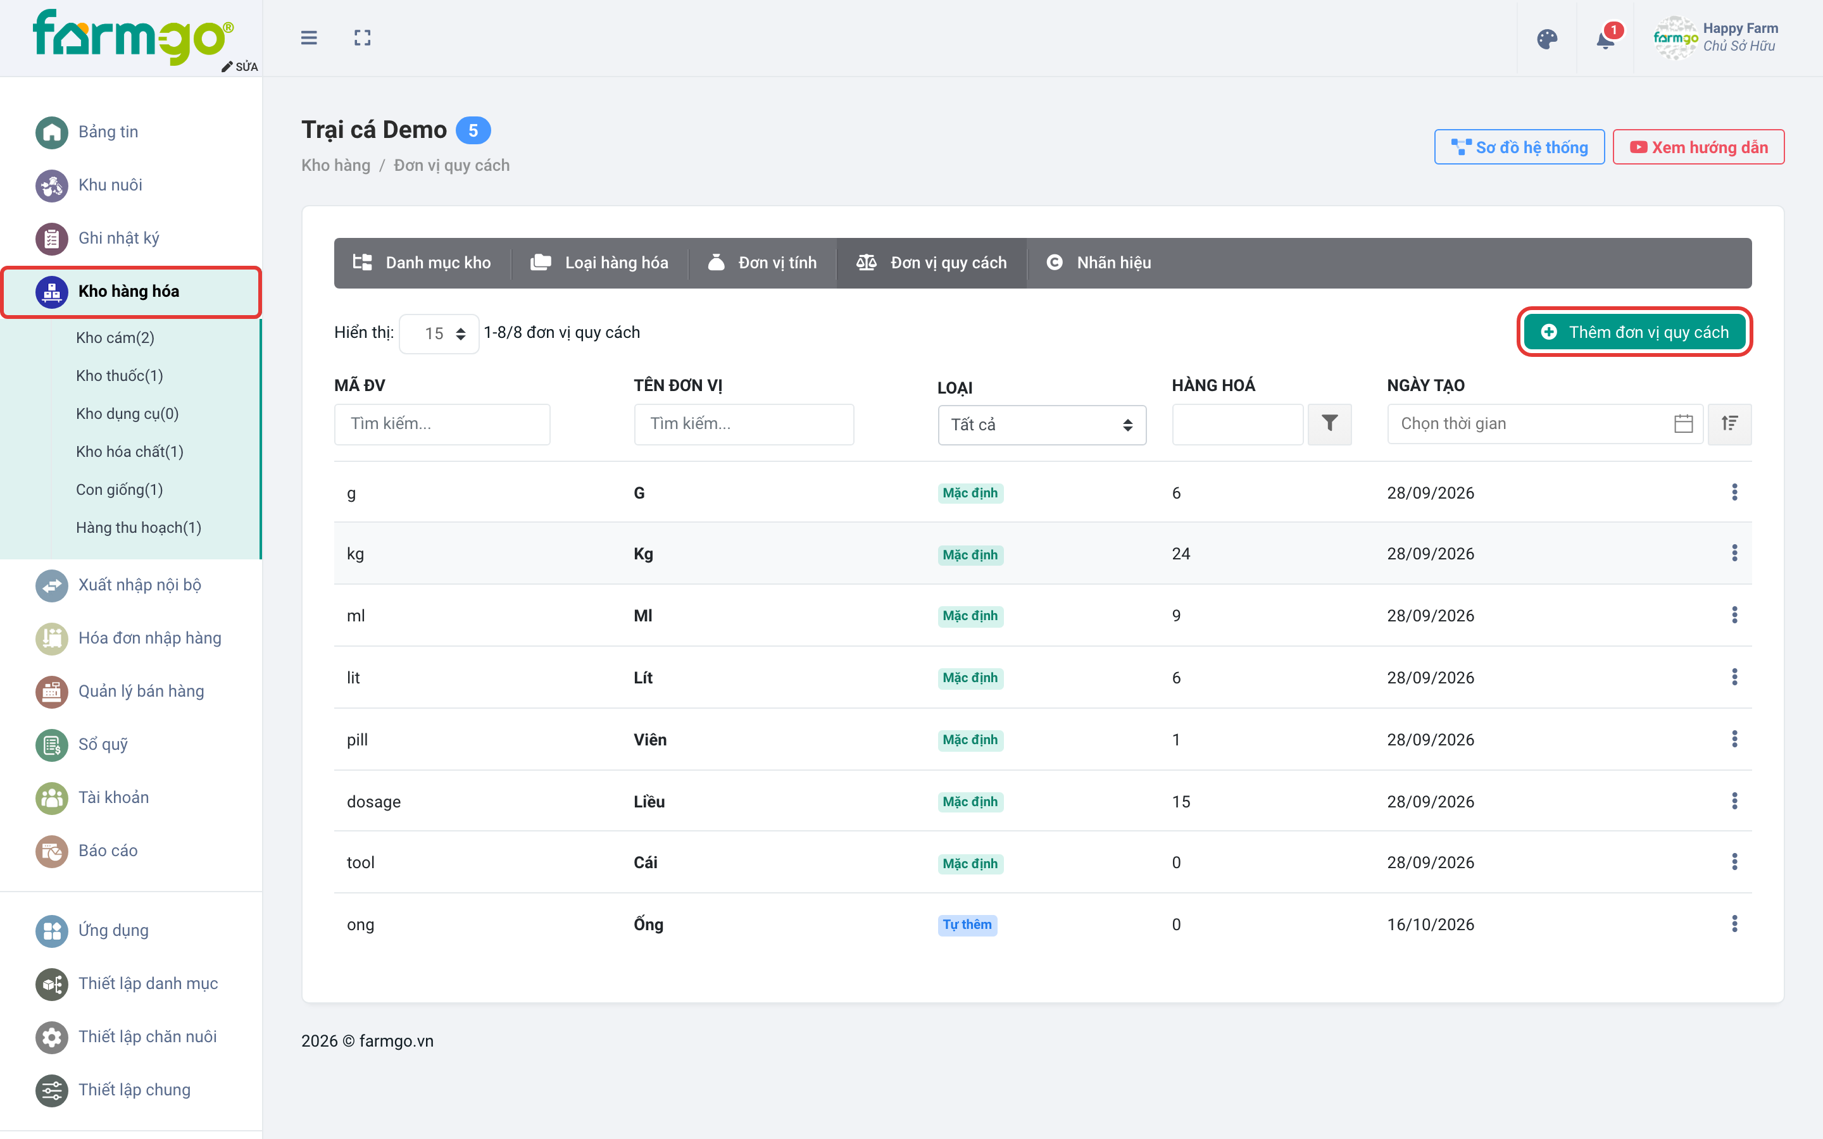Screen dimensions: 1823x1139
Task: Open the calendar icon in Chọn thời gian
Action: point(1684,424)
